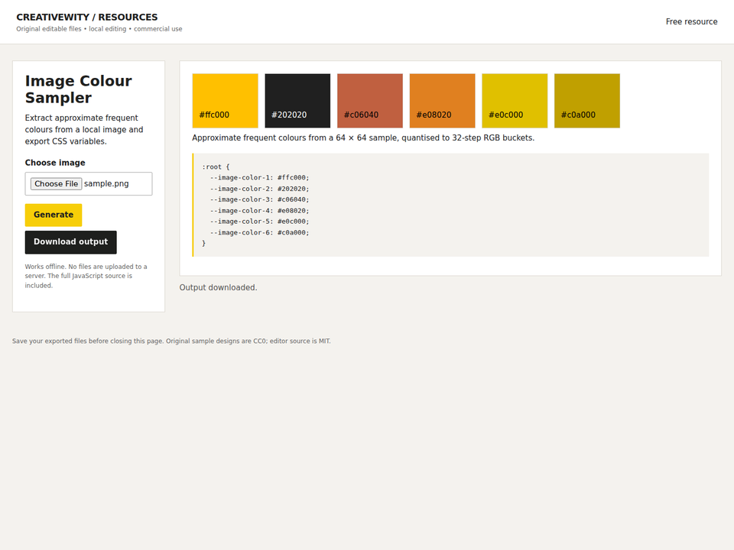This screenshot has width=734, height=550.
Task: Click the Original editable files tagline
Action: [x=99, y=29]
